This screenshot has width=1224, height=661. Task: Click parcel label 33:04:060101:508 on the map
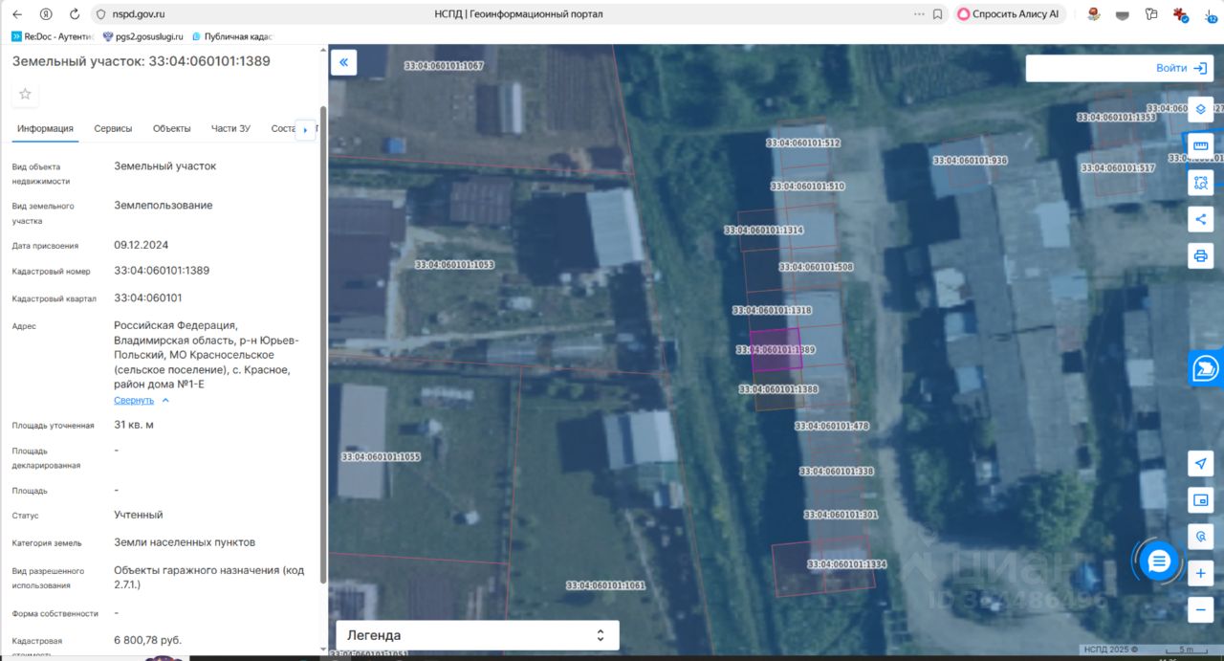(816, 268)
